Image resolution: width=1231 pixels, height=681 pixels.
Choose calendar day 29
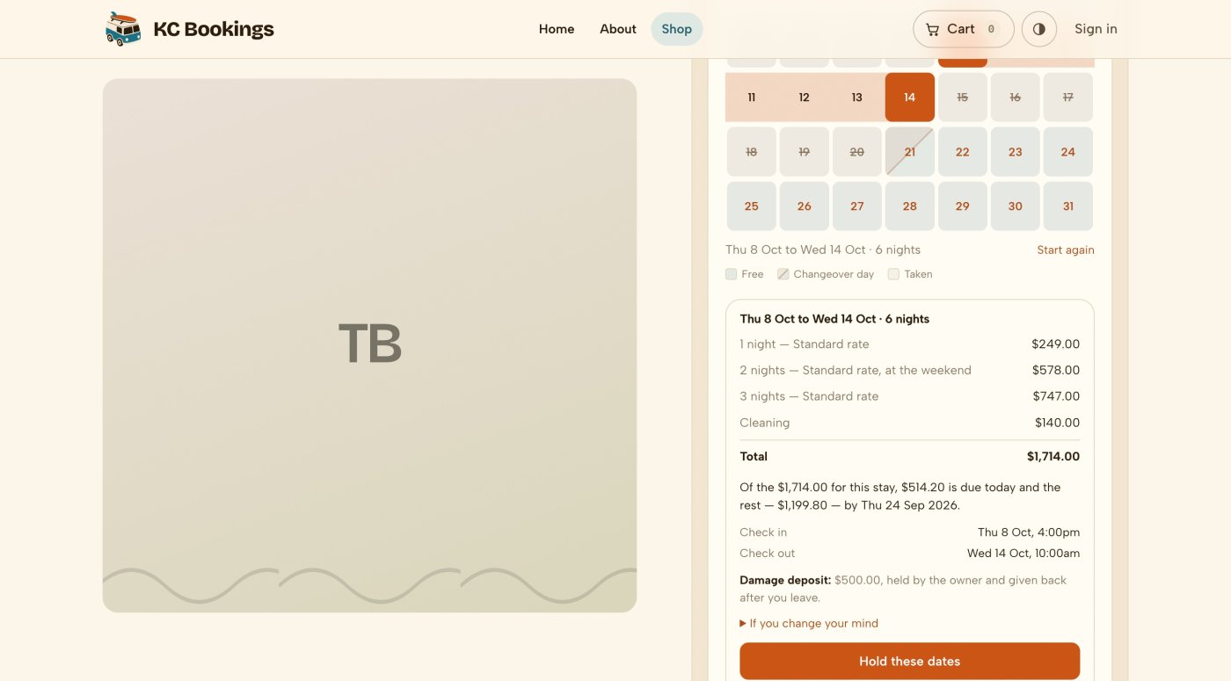[x=962, y=206]
